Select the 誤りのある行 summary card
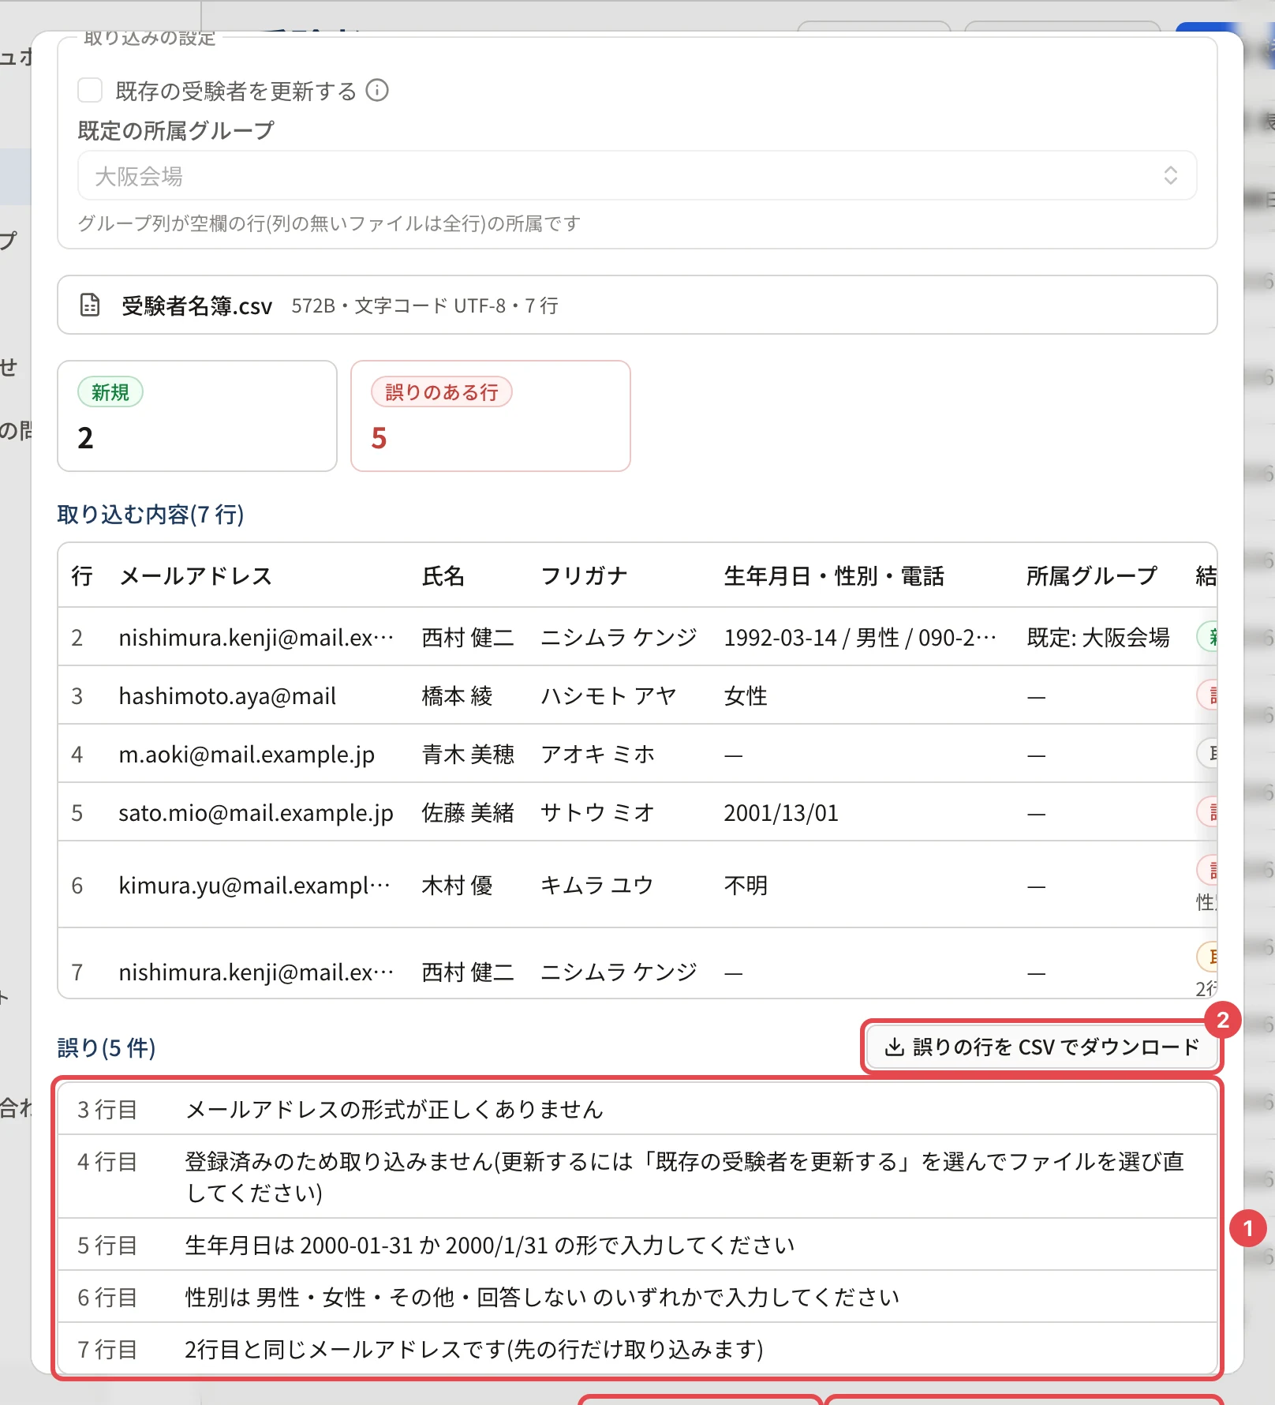 point(491,416)
